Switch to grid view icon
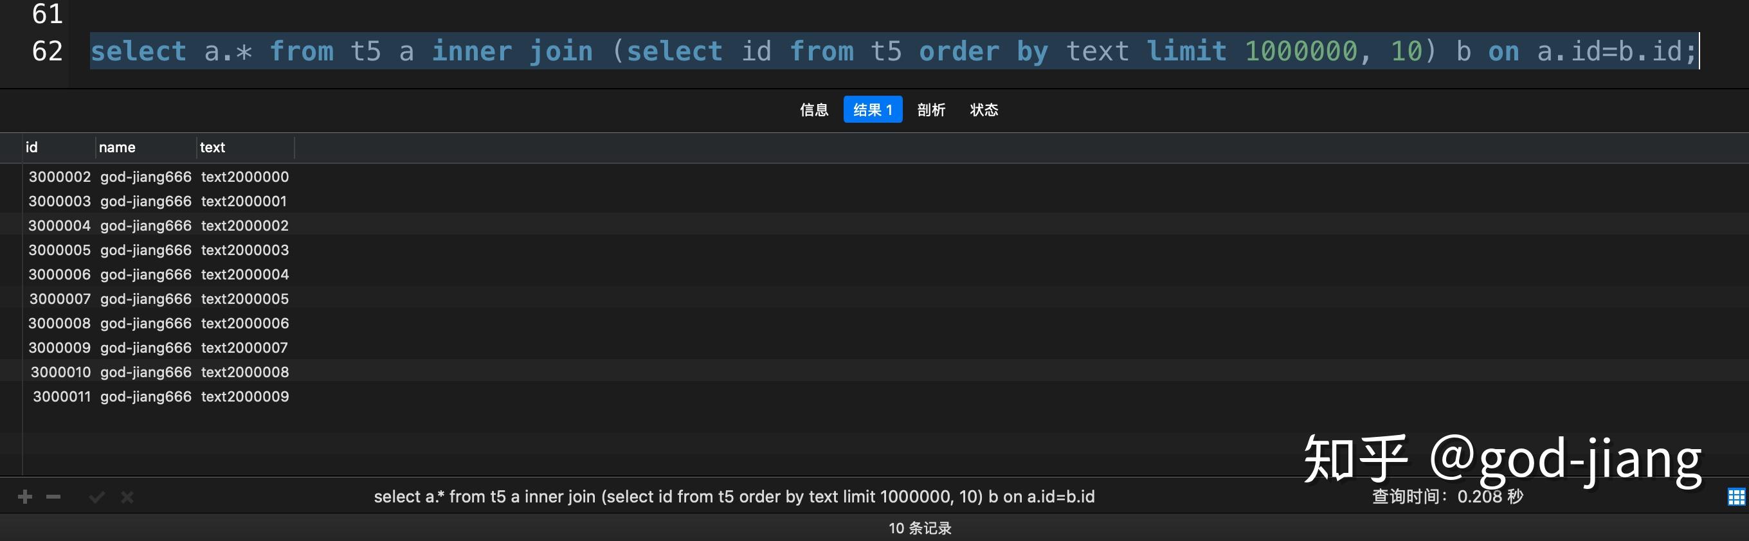Viewport: 1749px width, 541px height. [x=1736, y=497]
